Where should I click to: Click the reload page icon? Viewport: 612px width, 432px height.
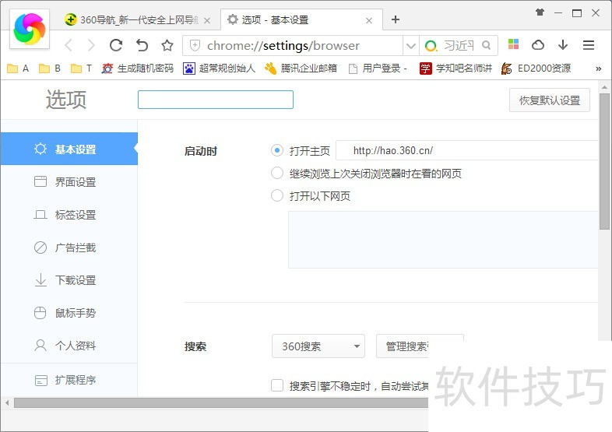(x=116, y=45)
